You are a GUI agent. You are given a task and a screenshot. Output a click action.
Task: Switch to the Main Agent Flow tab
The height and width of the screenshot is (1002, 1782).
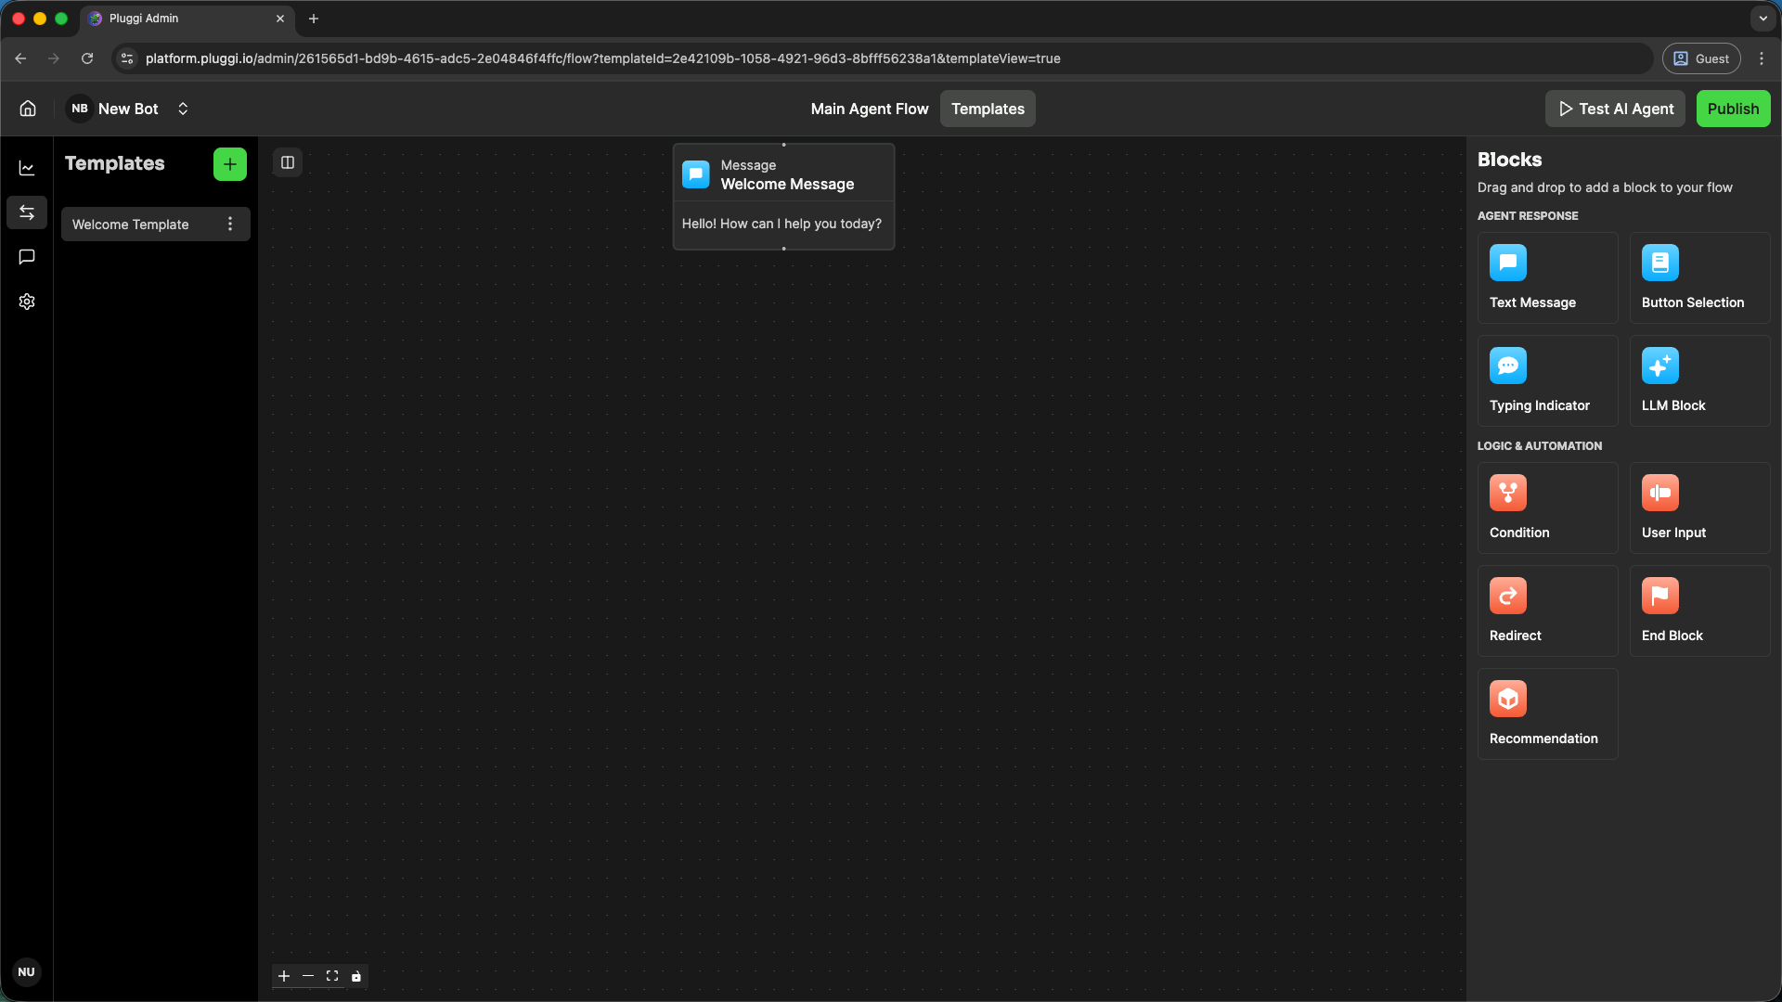869,109
